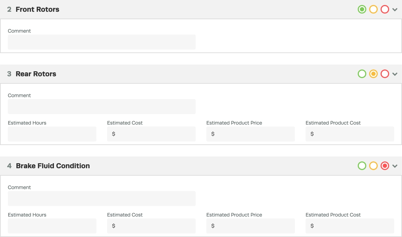This screenshot has height=237, width=402.
Task: Mark Front Rotors as red (fail)
Action: (x=385, y=10)
